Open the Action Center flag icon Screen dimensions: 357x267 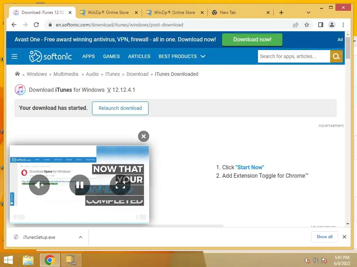[324, 260]
